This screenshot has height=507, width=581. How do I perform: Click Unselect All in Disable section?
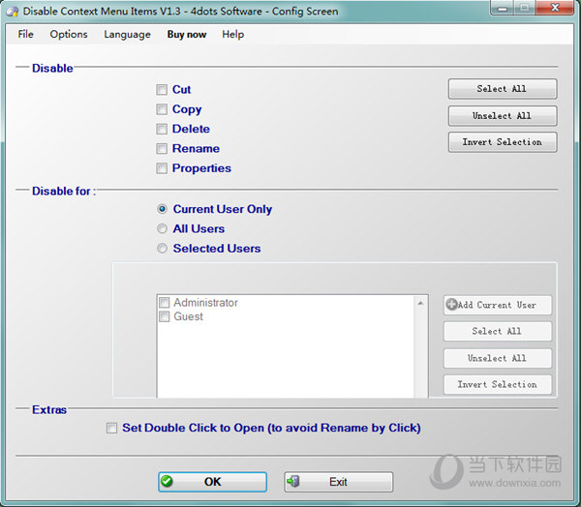pyautogui.click(x=502, y=116)
